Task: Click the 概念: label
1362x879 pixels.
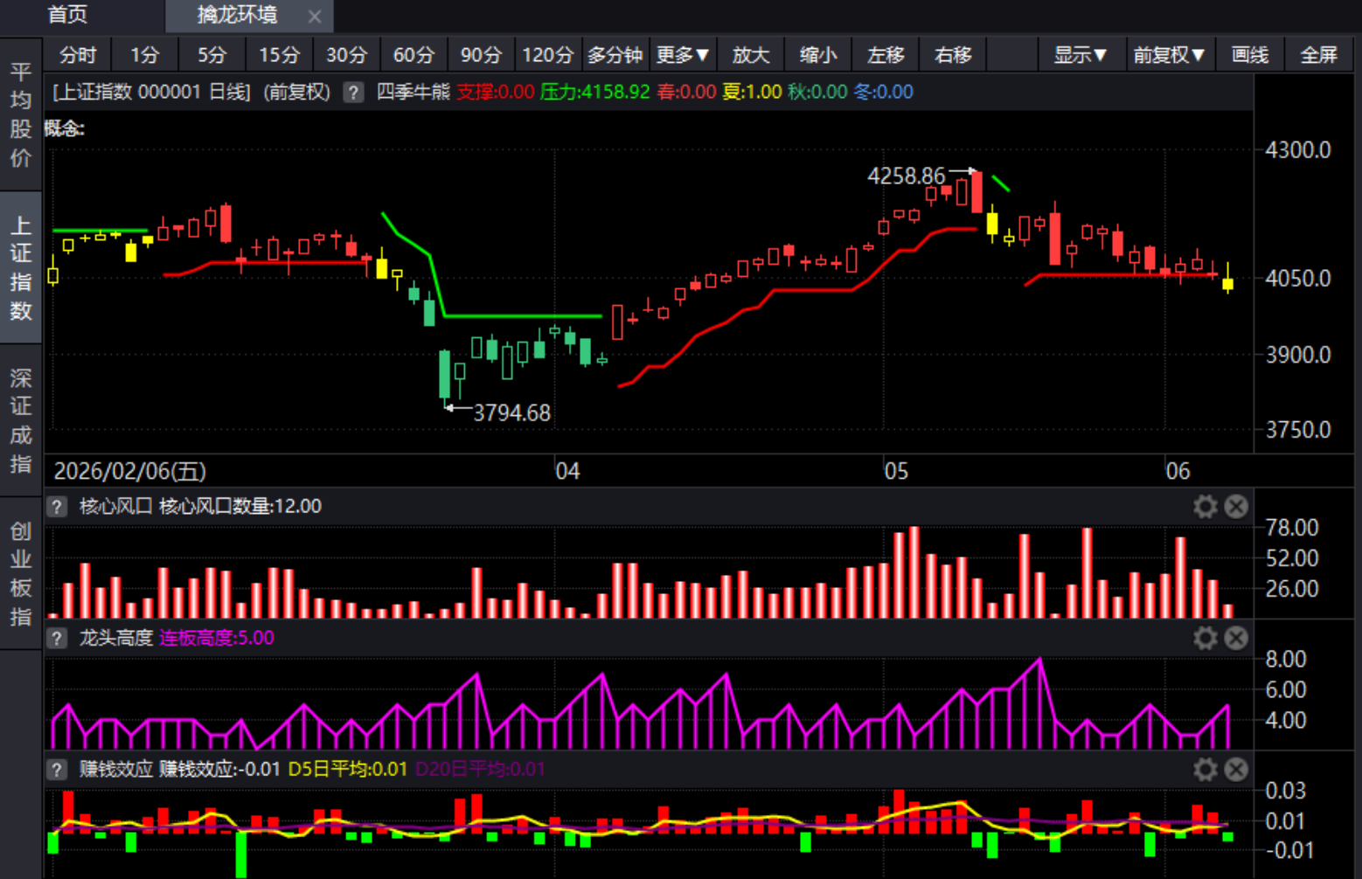Action: [x=65, y=129]
